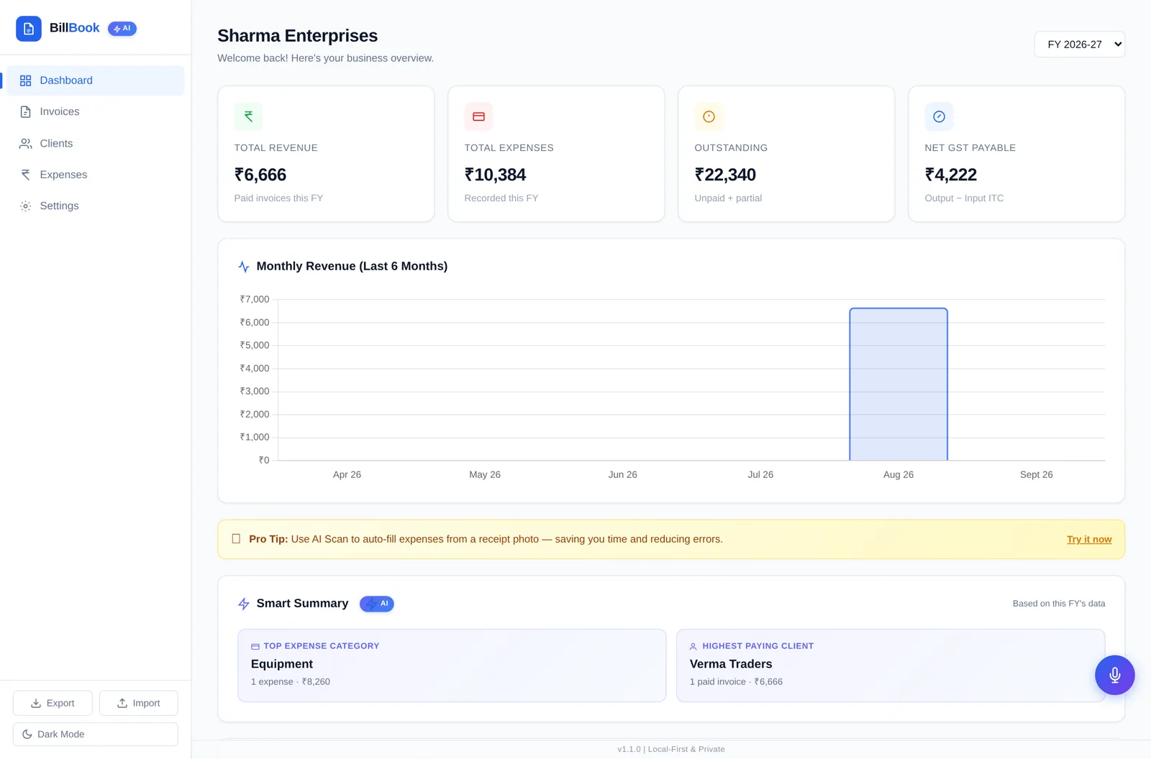1151x759 pixels.
Task: Click the 'Sept 26' axis label
Action: tap(1036, 475)
